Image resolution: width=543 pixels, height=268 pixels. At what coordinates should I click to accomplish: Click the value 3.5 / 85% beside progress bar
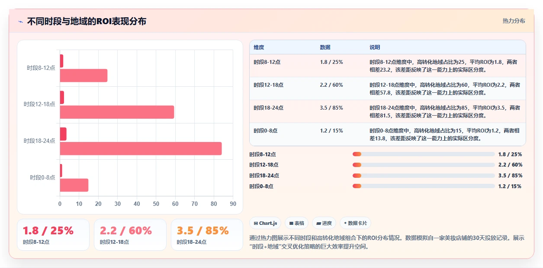point(510,176)
